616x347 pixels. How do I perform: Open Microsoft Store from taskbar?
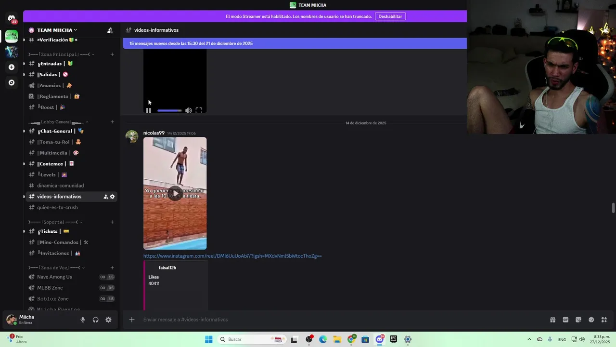(x=365, y=339)
